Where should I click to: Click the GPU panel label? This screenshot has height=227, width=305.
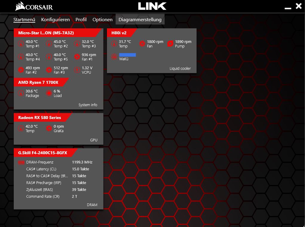(x=94, y=140)
